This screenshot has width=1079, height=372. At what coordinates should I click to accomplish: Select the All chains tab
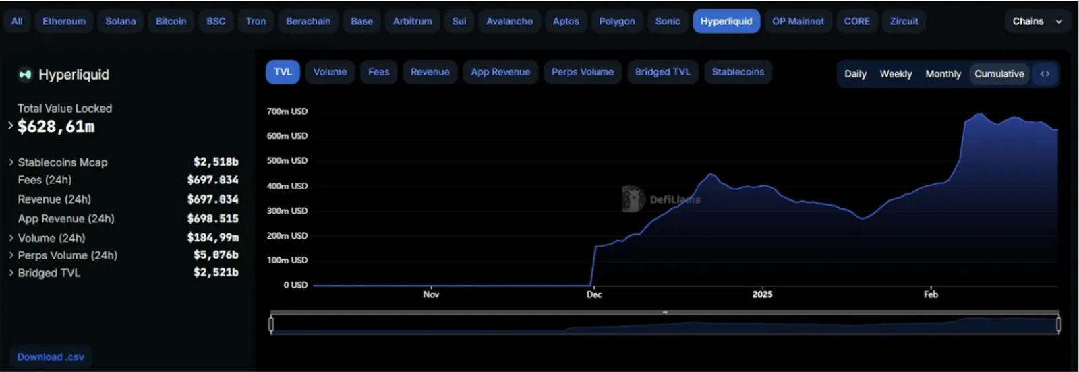click(17, 22)
